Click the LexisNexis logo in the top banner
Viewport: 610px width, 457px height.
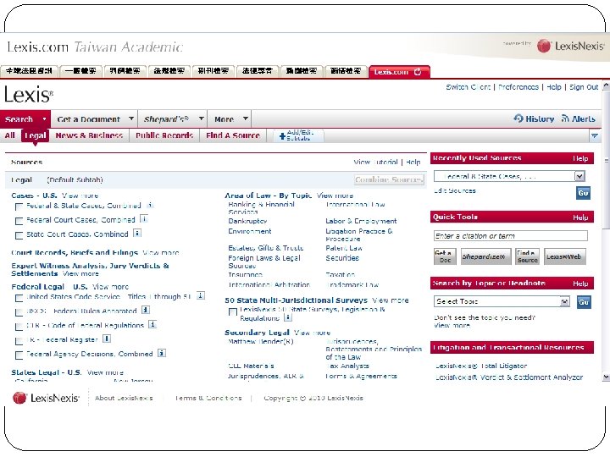[570, 46]
